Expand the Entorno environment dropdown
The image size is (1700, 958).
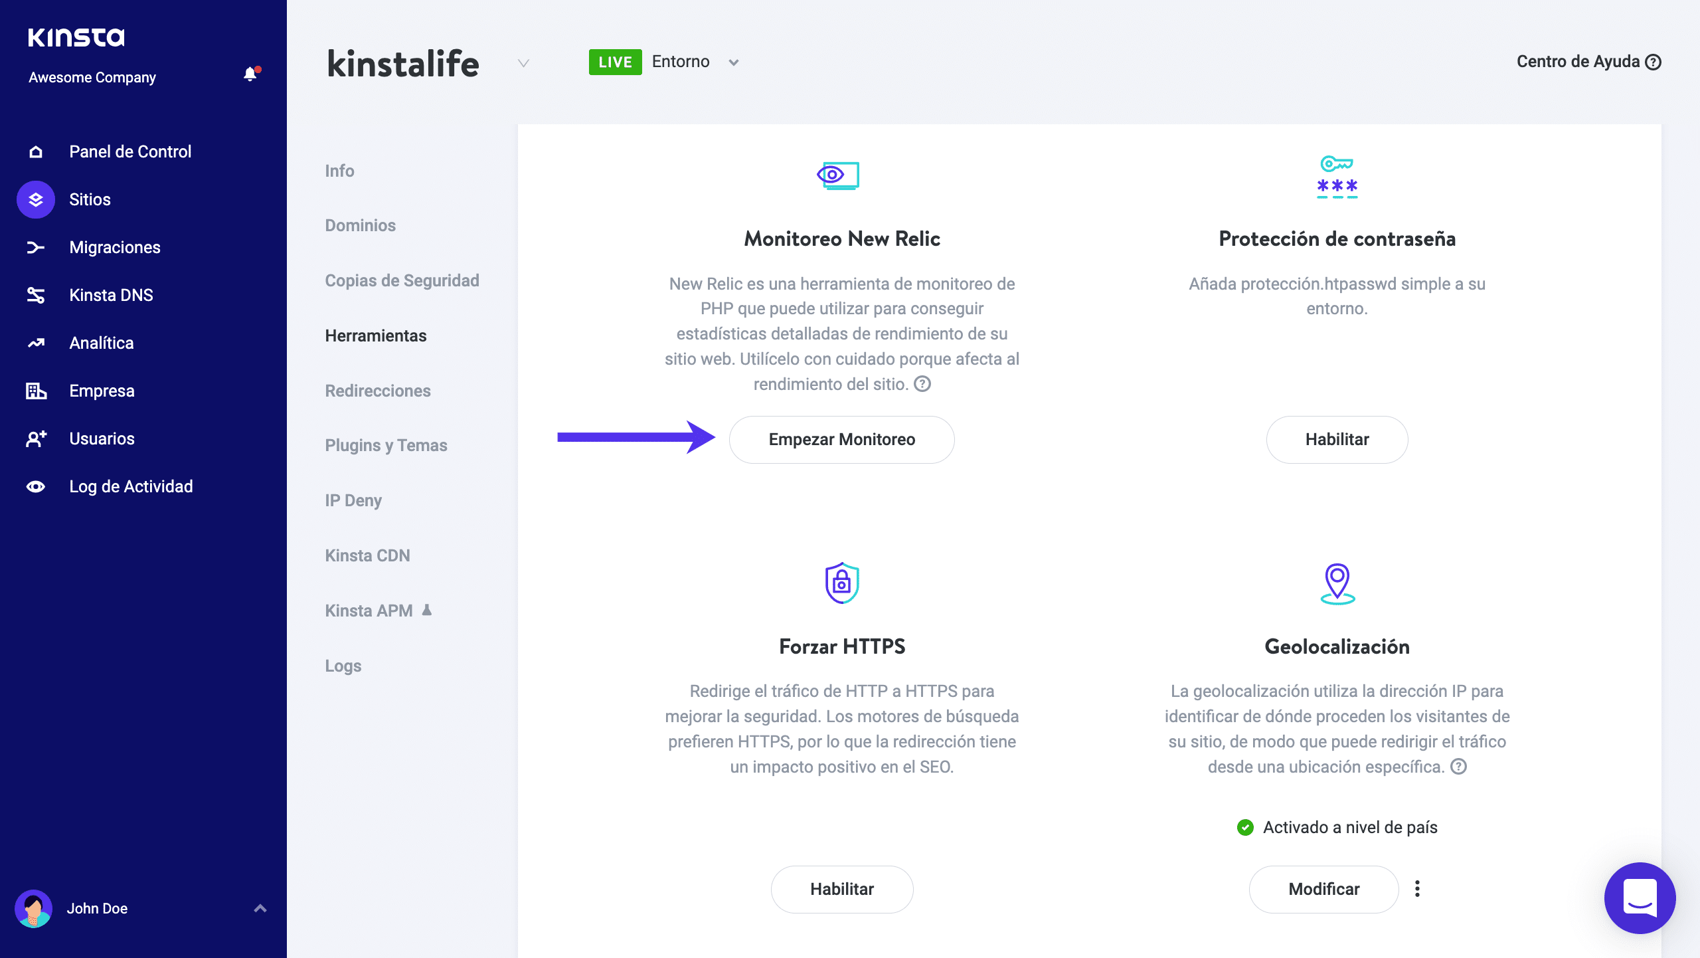733,62
